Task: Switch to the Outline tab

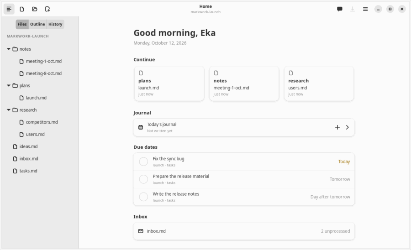Action: tap(37, 24)
